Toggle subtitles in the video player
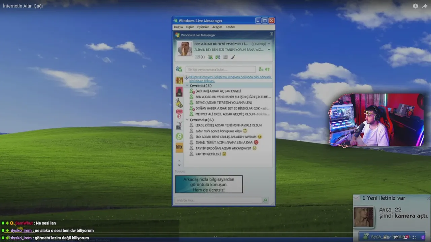 coord(396,237)
